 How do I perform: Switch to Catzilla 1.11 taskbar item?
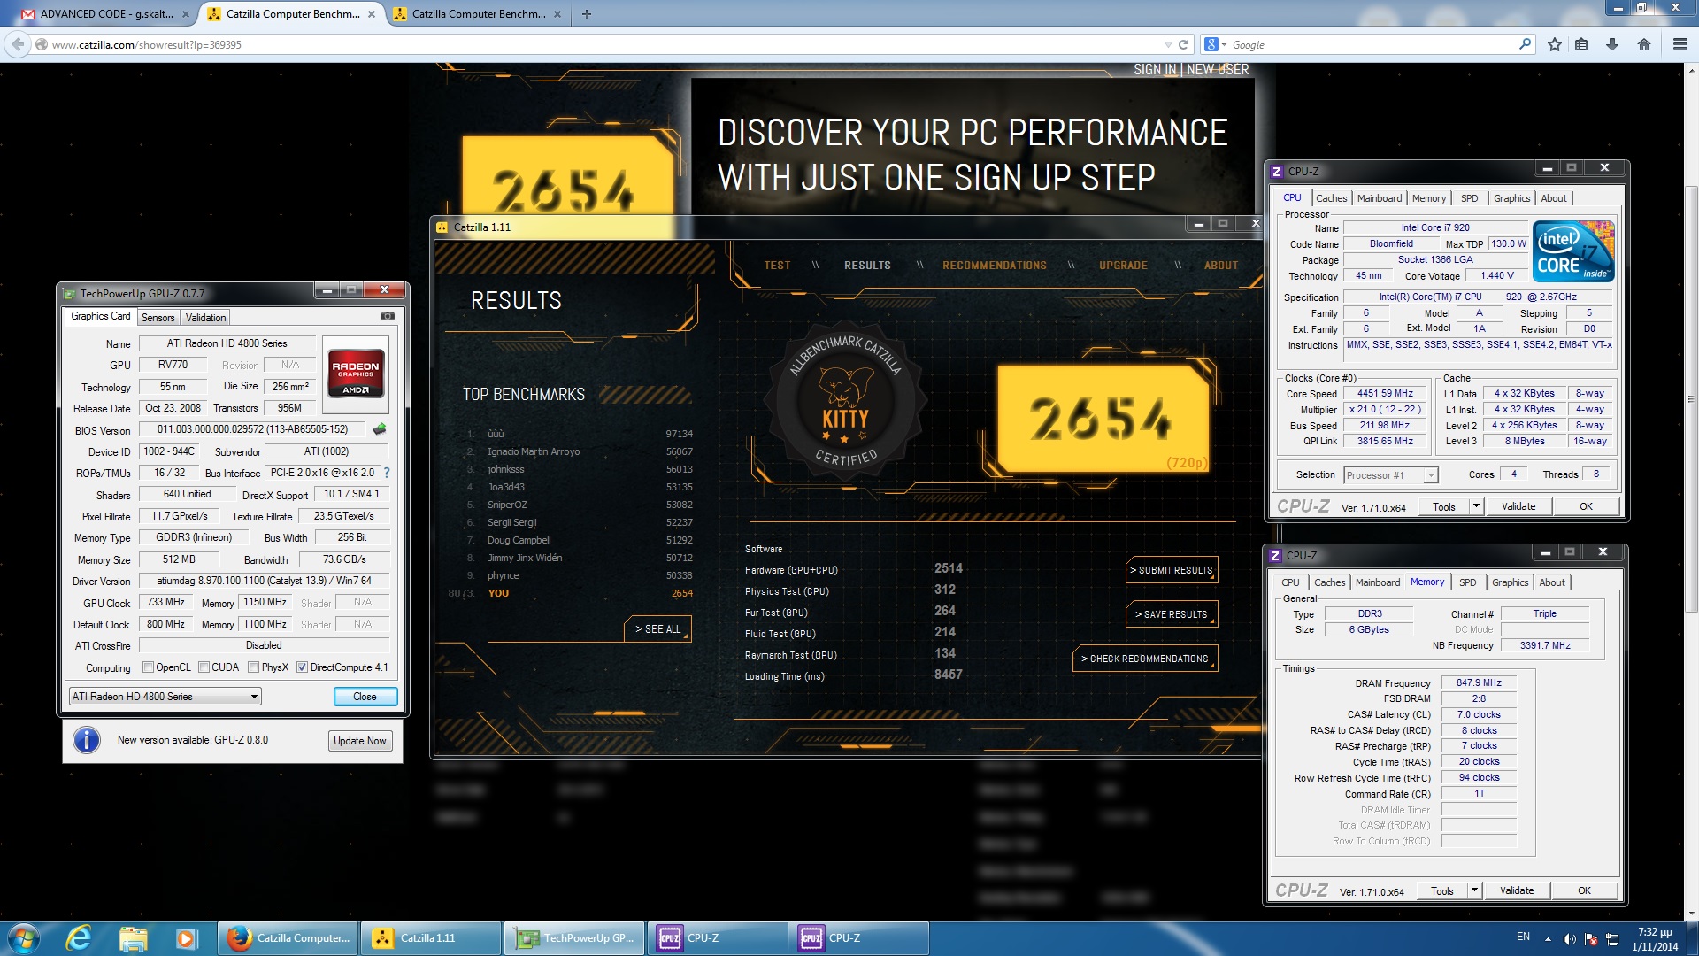(431, 938)
